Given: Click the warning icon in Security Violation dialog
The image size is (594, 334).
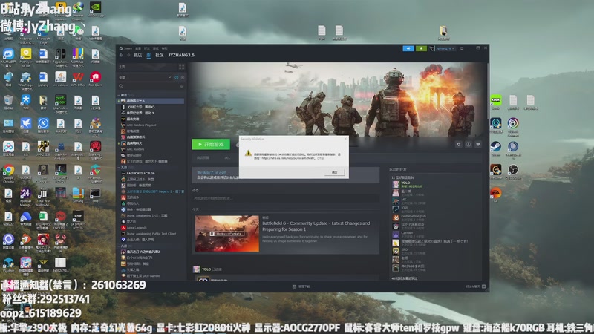Looking at the screenshot, I should tap(248, 154).
